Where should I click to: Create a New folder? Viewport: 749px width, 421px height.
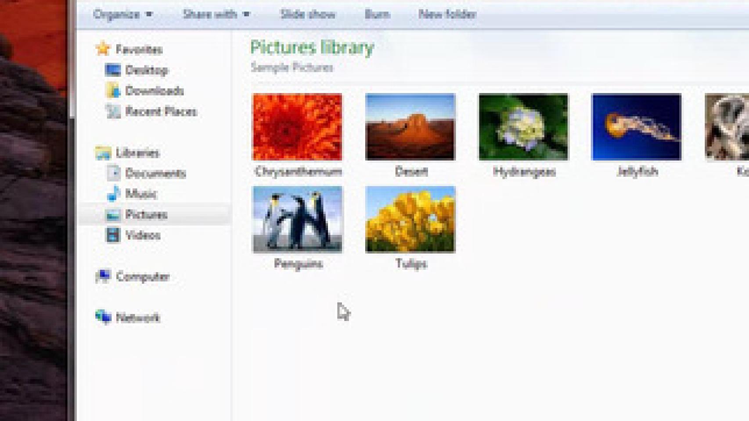click(x=447, y=14)
